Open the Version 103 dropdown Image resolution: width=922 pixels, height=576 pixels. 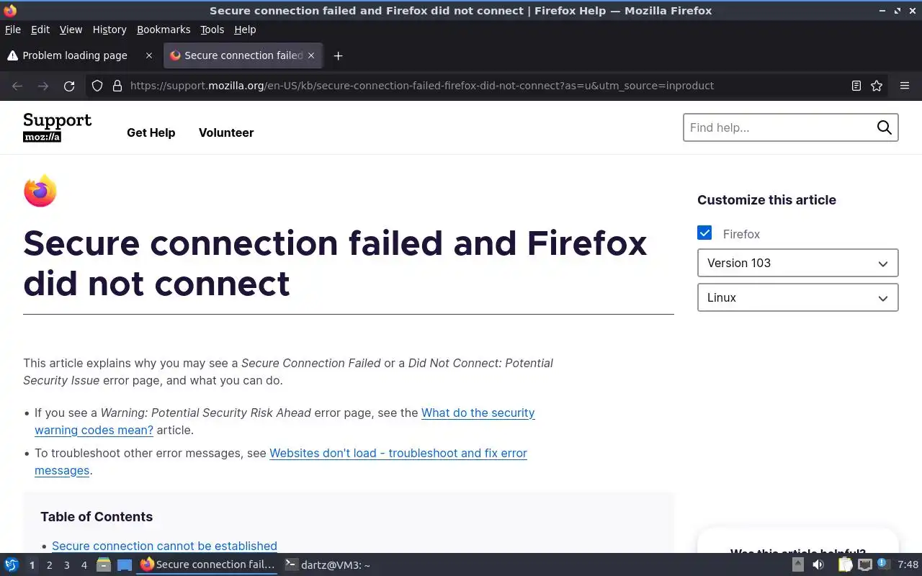(x=797, y=263)
